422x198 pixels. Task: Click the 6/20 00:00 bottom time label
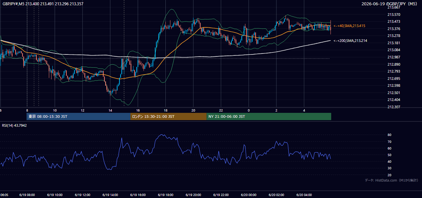(249, 195)
